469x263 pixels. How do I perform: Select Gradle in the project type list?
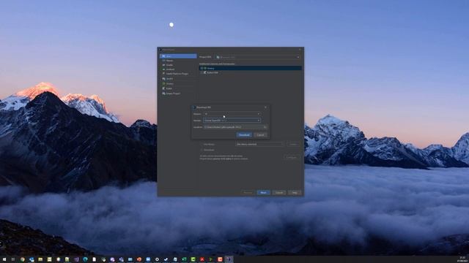(x=178, y=65)
